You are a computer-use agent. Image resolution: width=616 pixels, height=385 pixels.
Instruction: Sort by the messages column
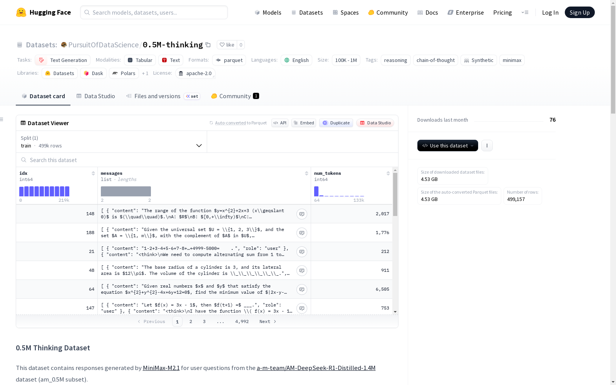306,173
